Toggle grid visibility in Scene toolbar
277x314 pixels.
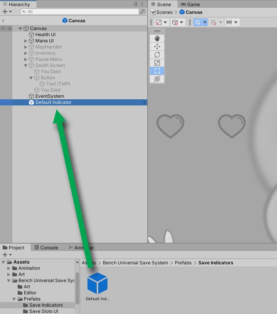coord(198,22)
